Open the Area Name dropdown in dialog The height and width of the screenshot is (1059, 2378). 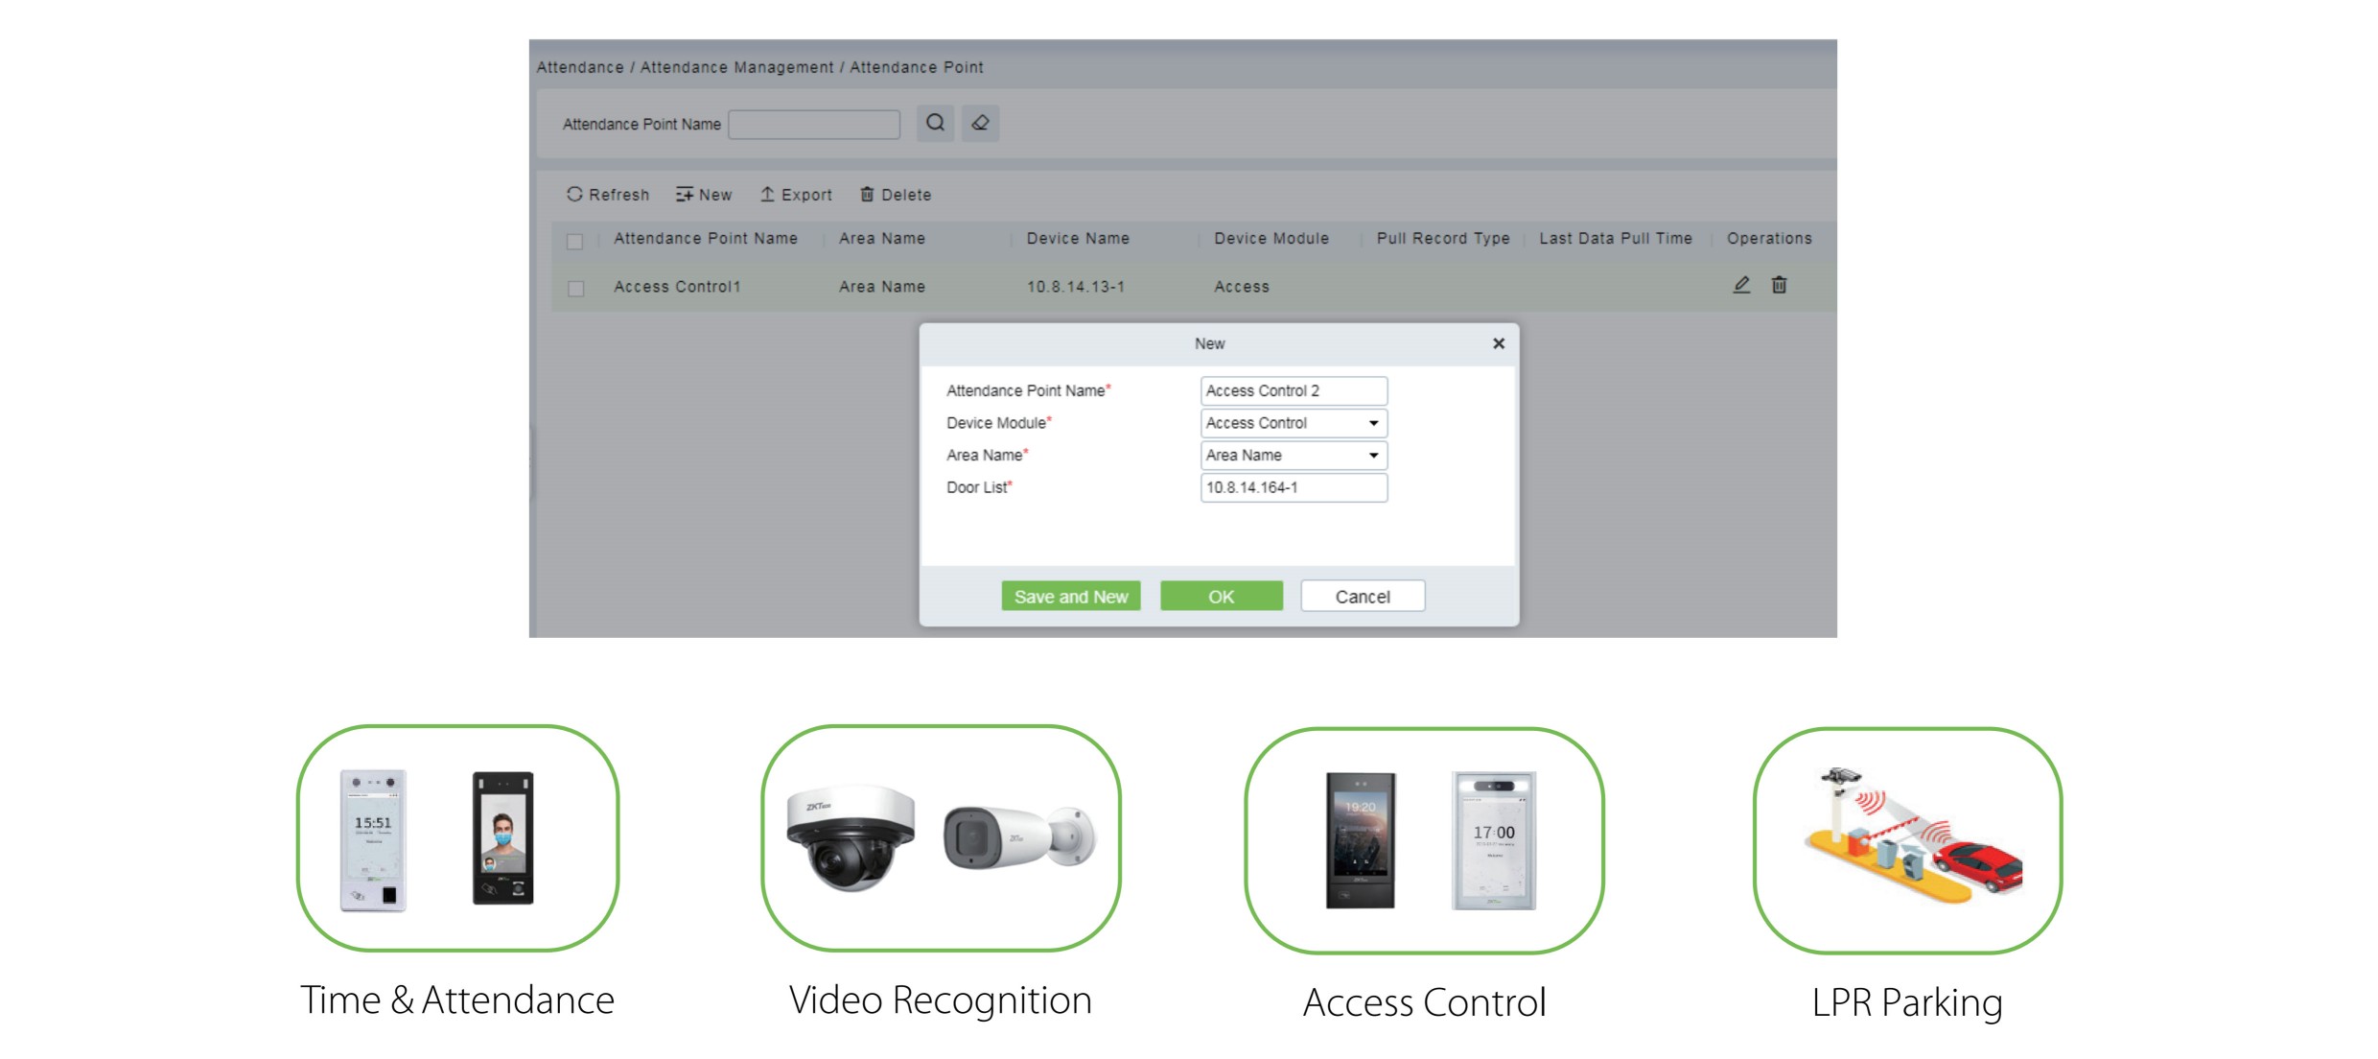click(1294, 456)
